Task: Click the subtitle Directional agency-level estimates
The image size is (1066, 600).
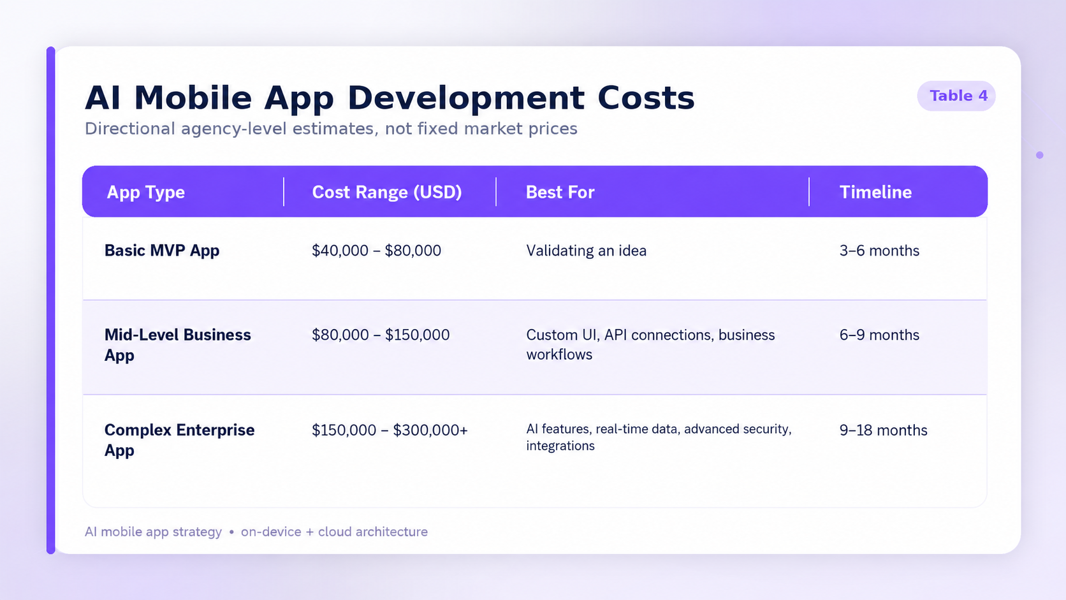Action: pos(331,129)
